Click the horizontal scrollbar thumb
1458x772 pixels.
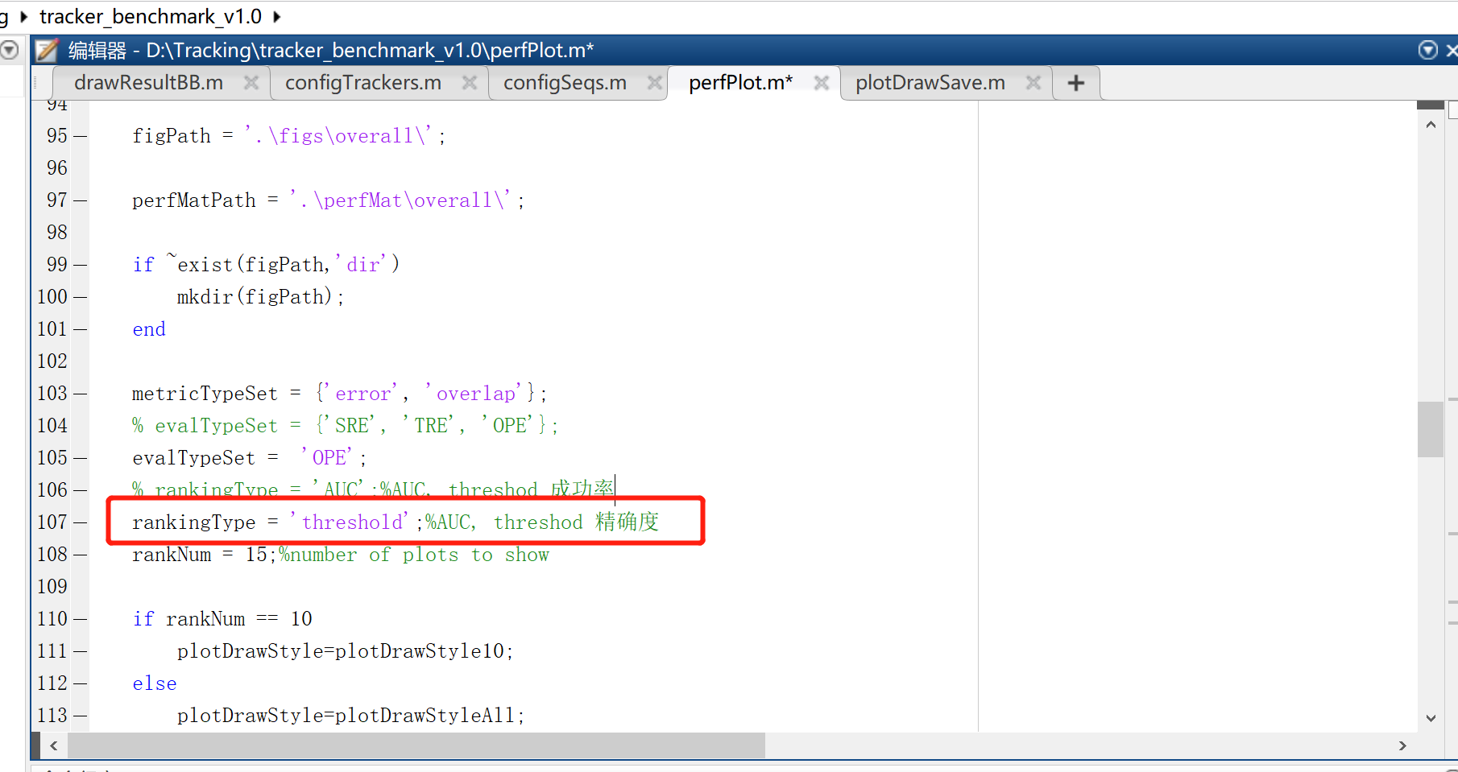[416, 745]
